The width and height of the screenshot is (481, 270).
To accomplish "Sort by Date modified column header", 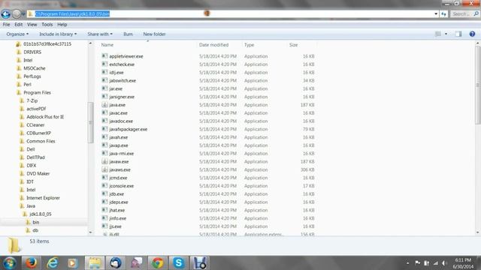I will coord(213,45).
